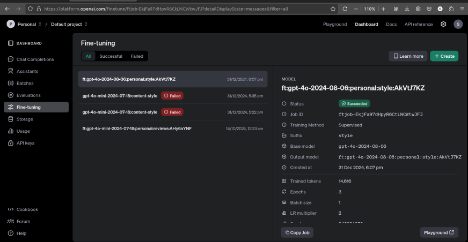Open model in Playground button at bottom
Image resolution: width=468 pixels, height=242 pixels.
pyautogui.click(x=439, y=232)
